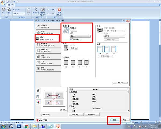
Task: Switch to the 印刷 side tab
Action: 49,56
